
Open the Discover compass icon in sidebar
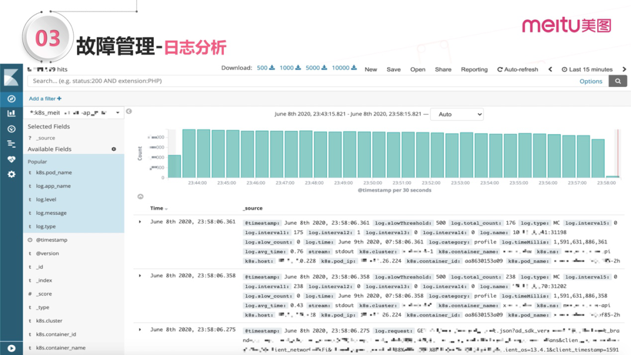11,99
